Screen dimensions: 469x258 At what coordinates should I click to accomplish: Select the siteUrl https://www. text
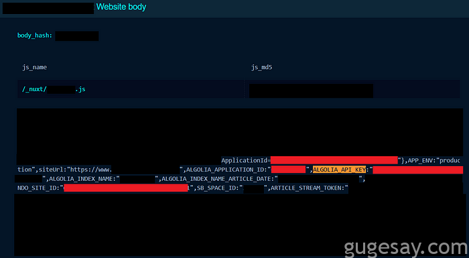pos(75,170)
